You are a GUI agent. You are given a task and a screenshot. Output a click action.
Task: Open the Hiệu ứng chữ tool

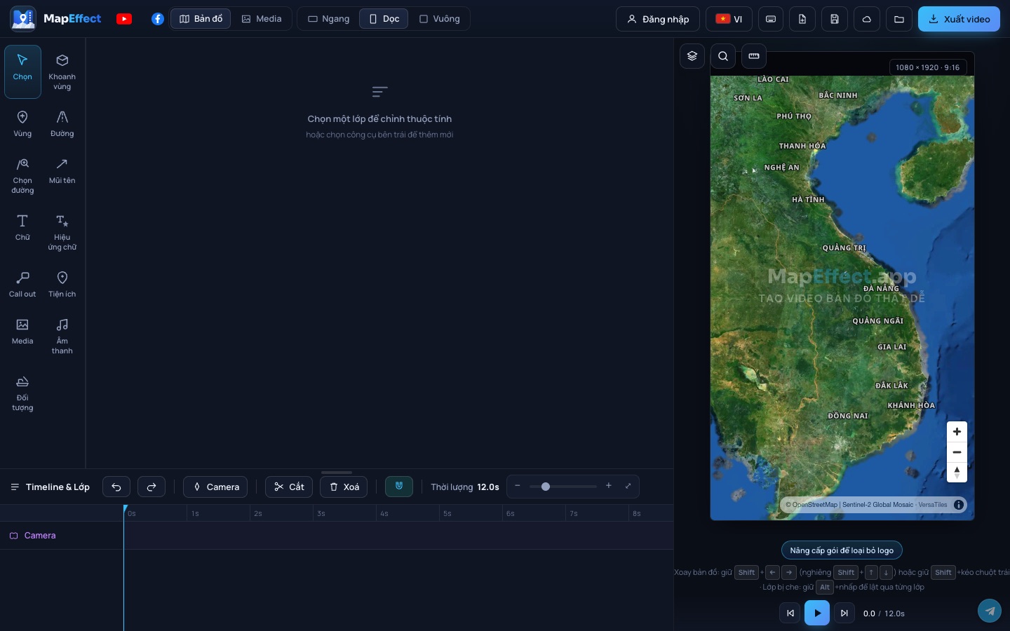[62, 232]
